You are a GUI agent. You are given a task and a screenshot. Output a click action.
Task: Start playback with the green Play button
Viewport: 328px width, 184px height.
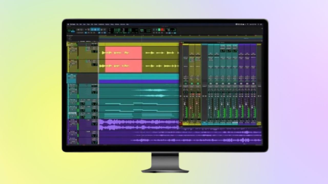click(x=159, y=30)
